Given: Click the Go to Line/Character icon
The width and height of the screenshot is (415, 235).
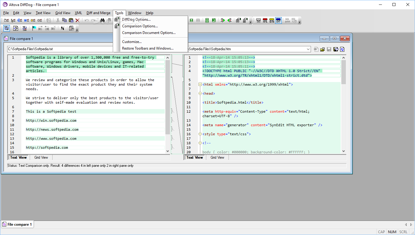Looking at the screenshot, I should [x=24, y=28].
